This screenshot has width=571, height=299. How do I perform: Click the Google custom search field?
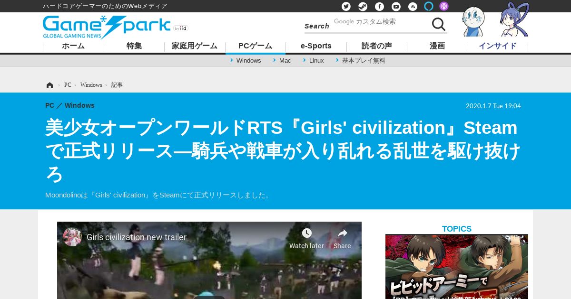[381, 22]
